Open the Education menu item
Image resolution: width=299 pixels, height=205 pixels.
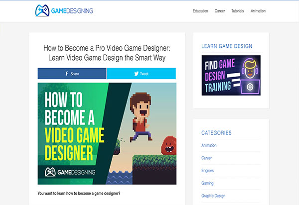(x=200, y=11)
